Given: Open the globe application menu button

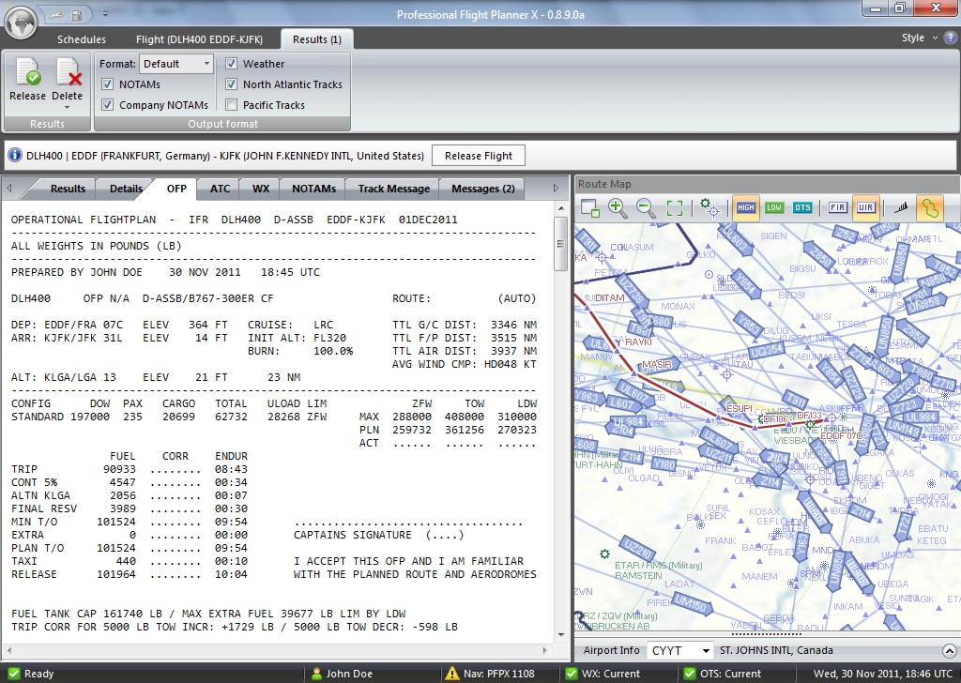Looking at the screenshot, I should coord(22,23).
